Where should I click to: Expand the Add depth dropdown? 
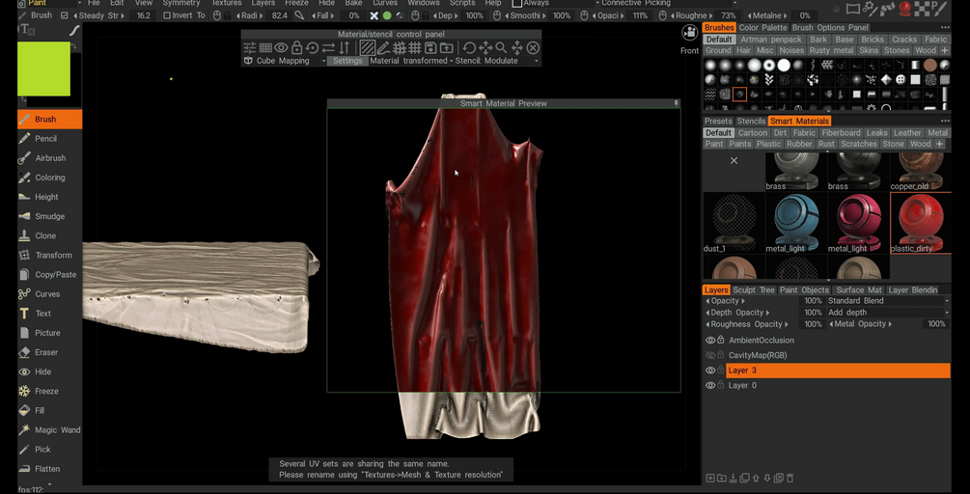(x=888, y=313)
